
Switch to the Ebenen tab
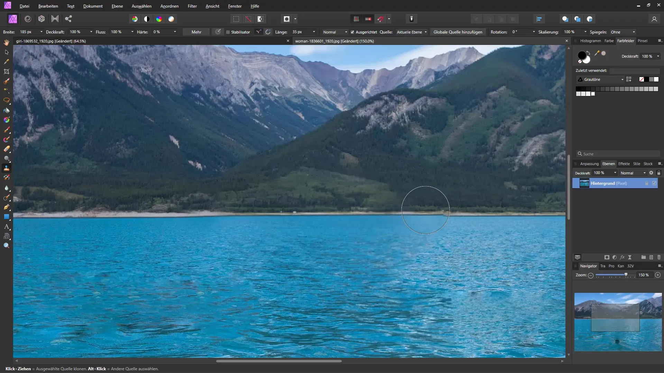pyautogui.click(x=608, y=163)
